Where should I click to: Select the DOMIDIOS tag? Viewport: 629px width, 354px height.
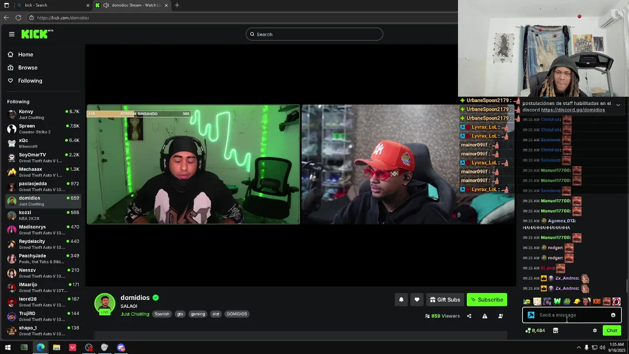[x=237, y=314]
